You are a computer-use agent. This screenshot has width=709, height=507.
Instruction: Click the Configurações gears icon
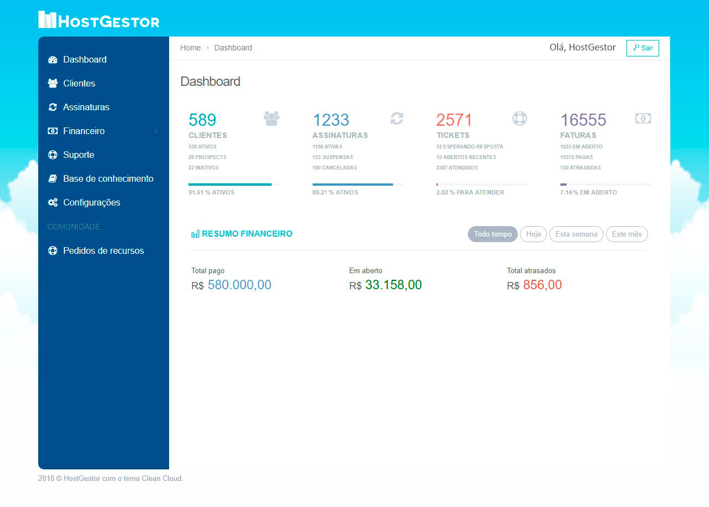click(x=53, y=203)
